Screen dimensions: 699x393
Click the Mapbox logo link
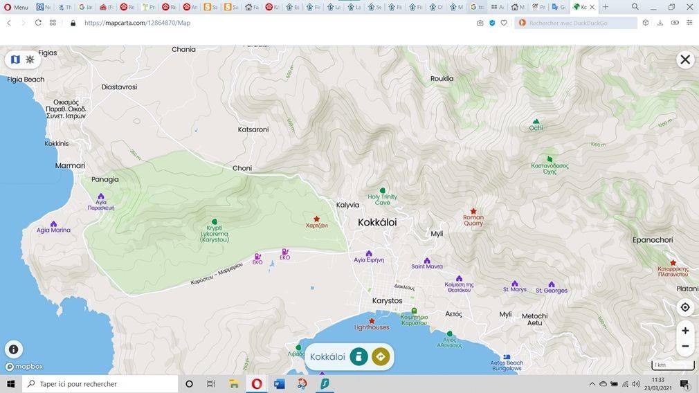tap(24, 367)
